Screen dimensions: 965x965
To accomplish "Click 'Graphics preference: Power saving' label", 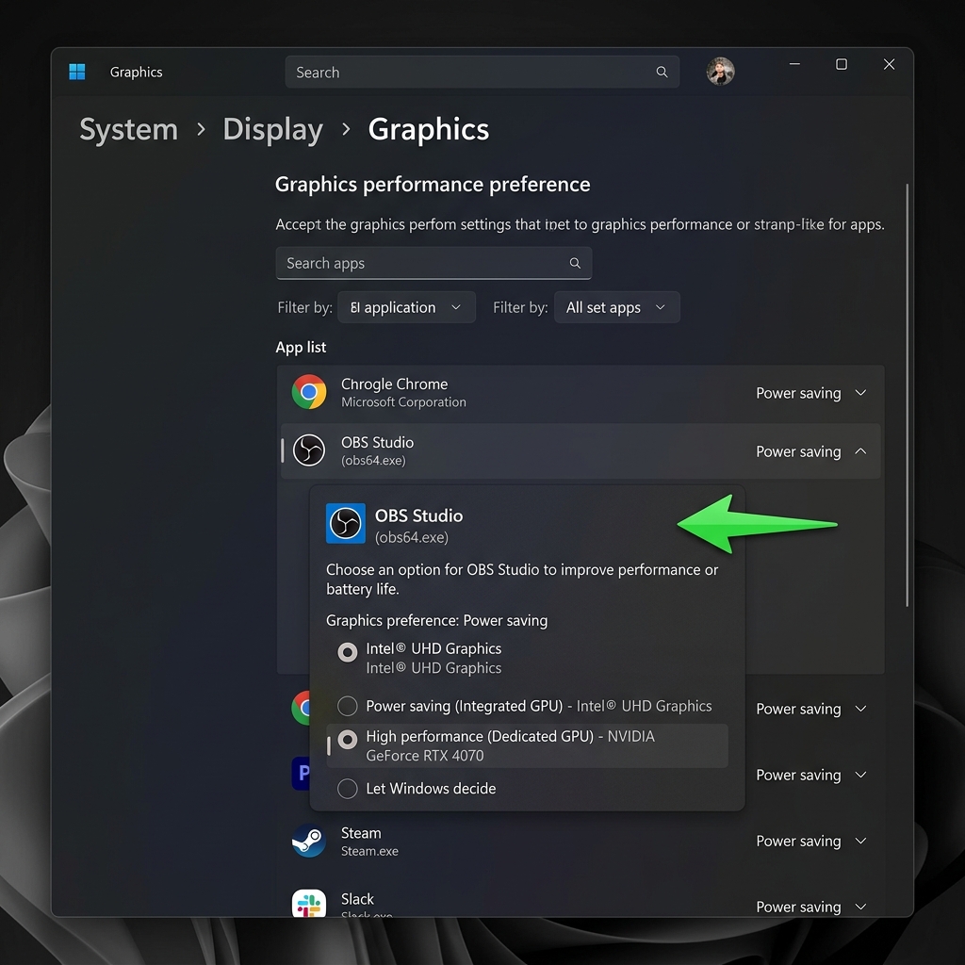I will pyautogui.click(x=437, y=620).
